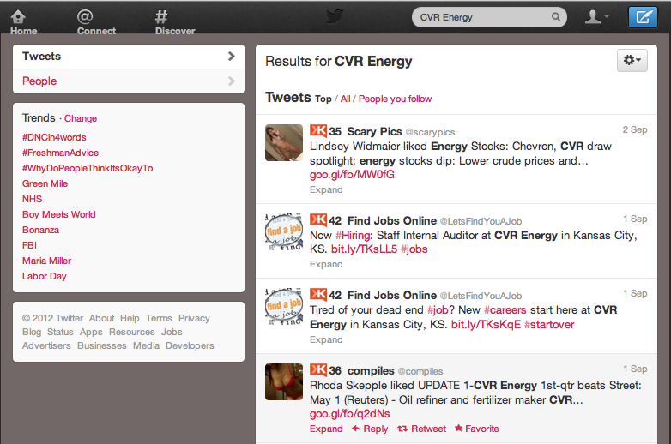
Task: Open the About footer link
Action: click(x=101, y=318)
